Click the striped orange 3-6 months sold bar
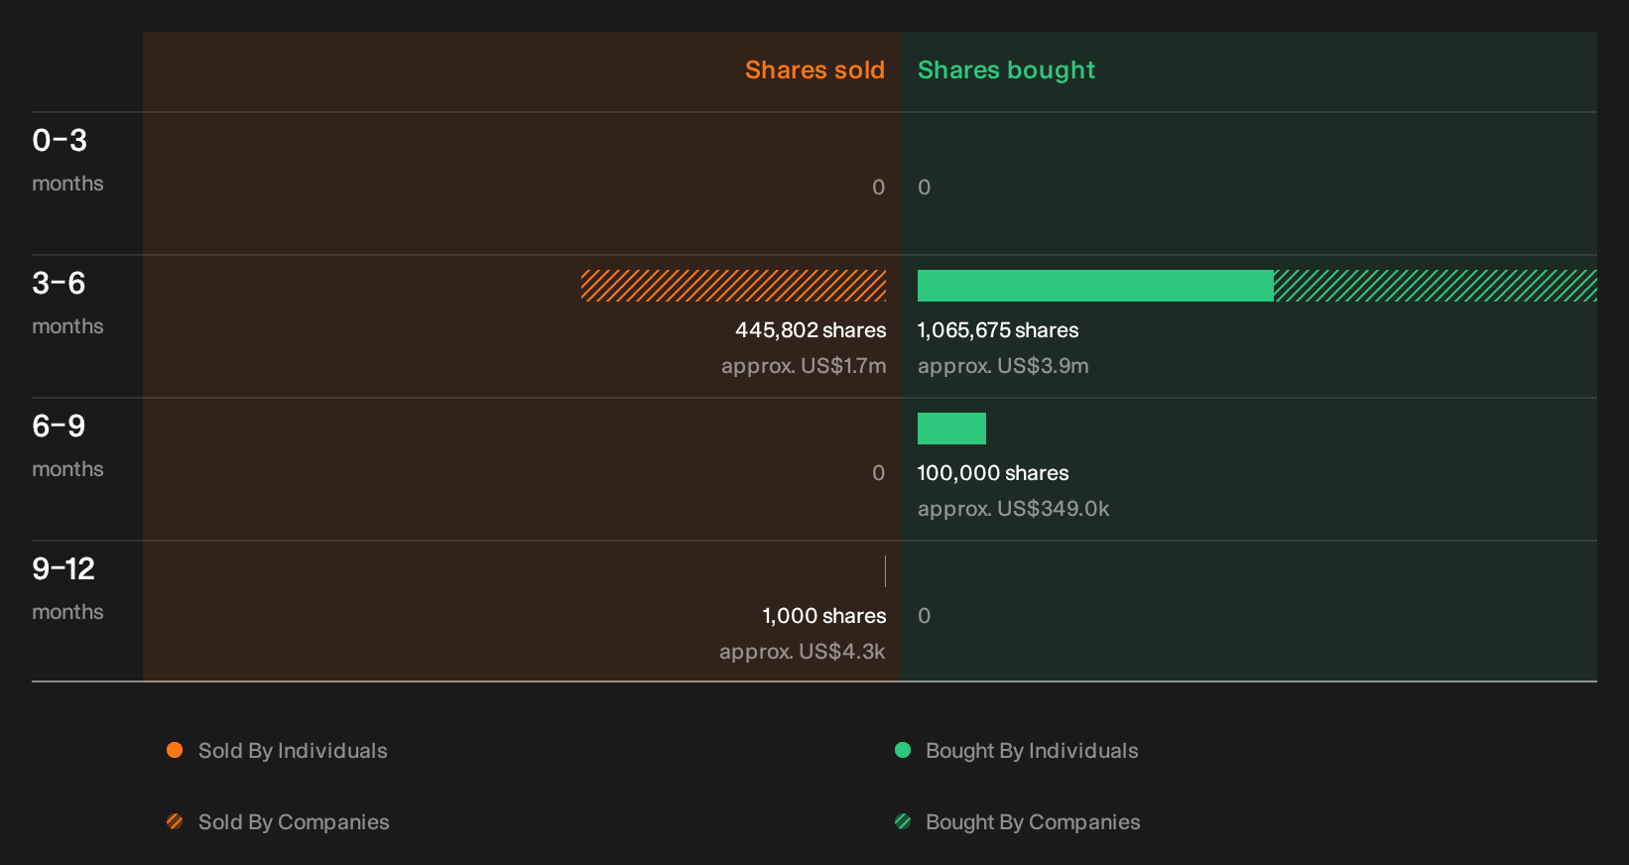Image resolution: width=1629 pixels, height=865 pixels. 733,286
